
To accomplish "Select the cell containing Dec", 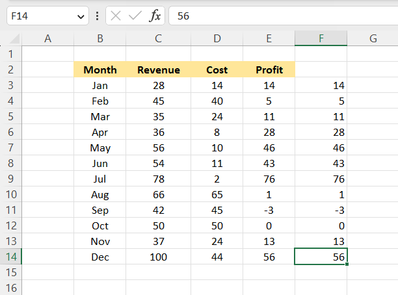I will pyautogui.click(x=100, y=257).
